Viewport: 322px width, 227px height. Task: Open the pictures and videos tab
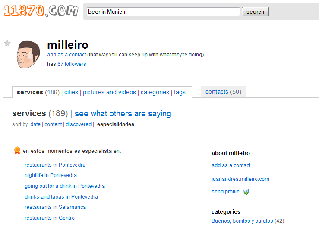pyautogui.click(x=109, y=92)
